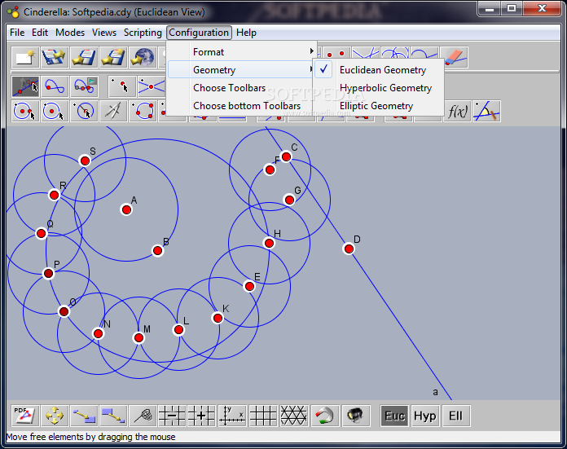Select the animation tool with play flag

click(x=84, y=86)
